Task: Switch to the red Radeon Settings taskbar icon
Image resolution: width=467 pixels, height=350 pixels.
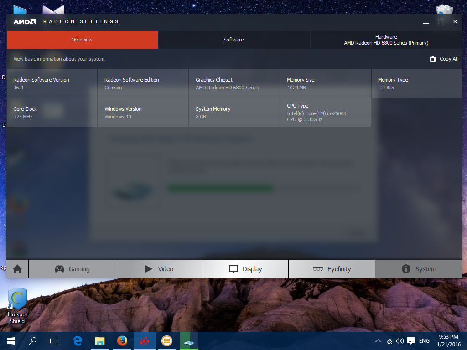Action: click(x=145, y=341)
